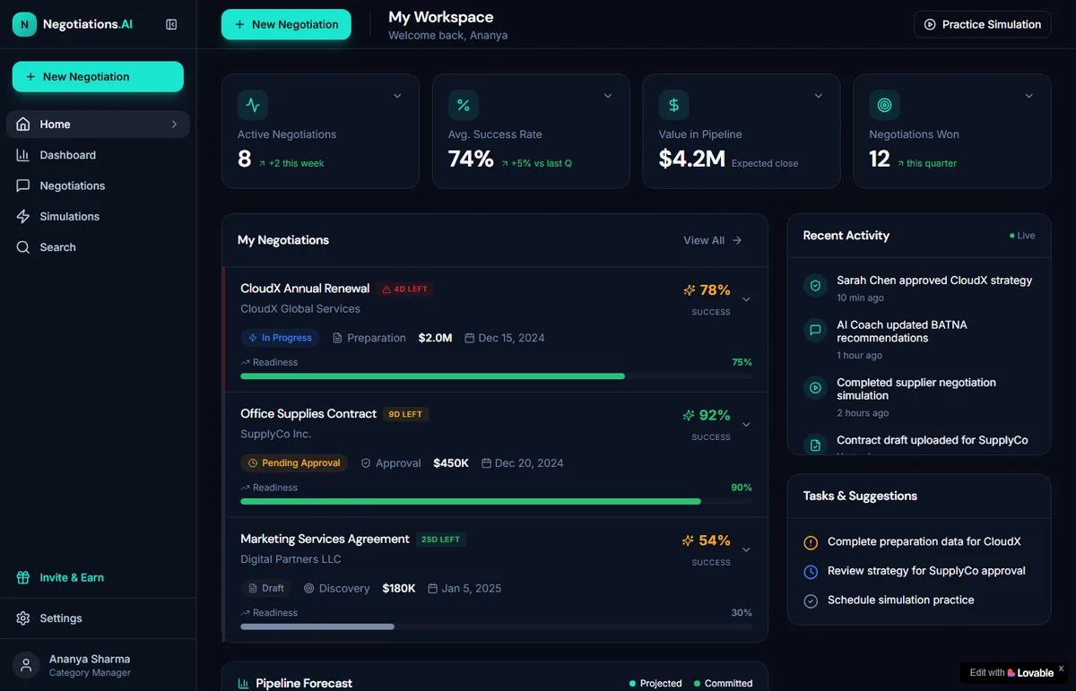Click 'Sarah Chen approved CloudX strategy' text
This screenshot has width=1076, height=691.
click(934, 281)
